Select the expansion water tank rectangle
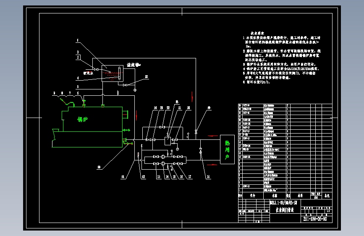Viewport: 364px width, 236px height. [x=113, y=73]
